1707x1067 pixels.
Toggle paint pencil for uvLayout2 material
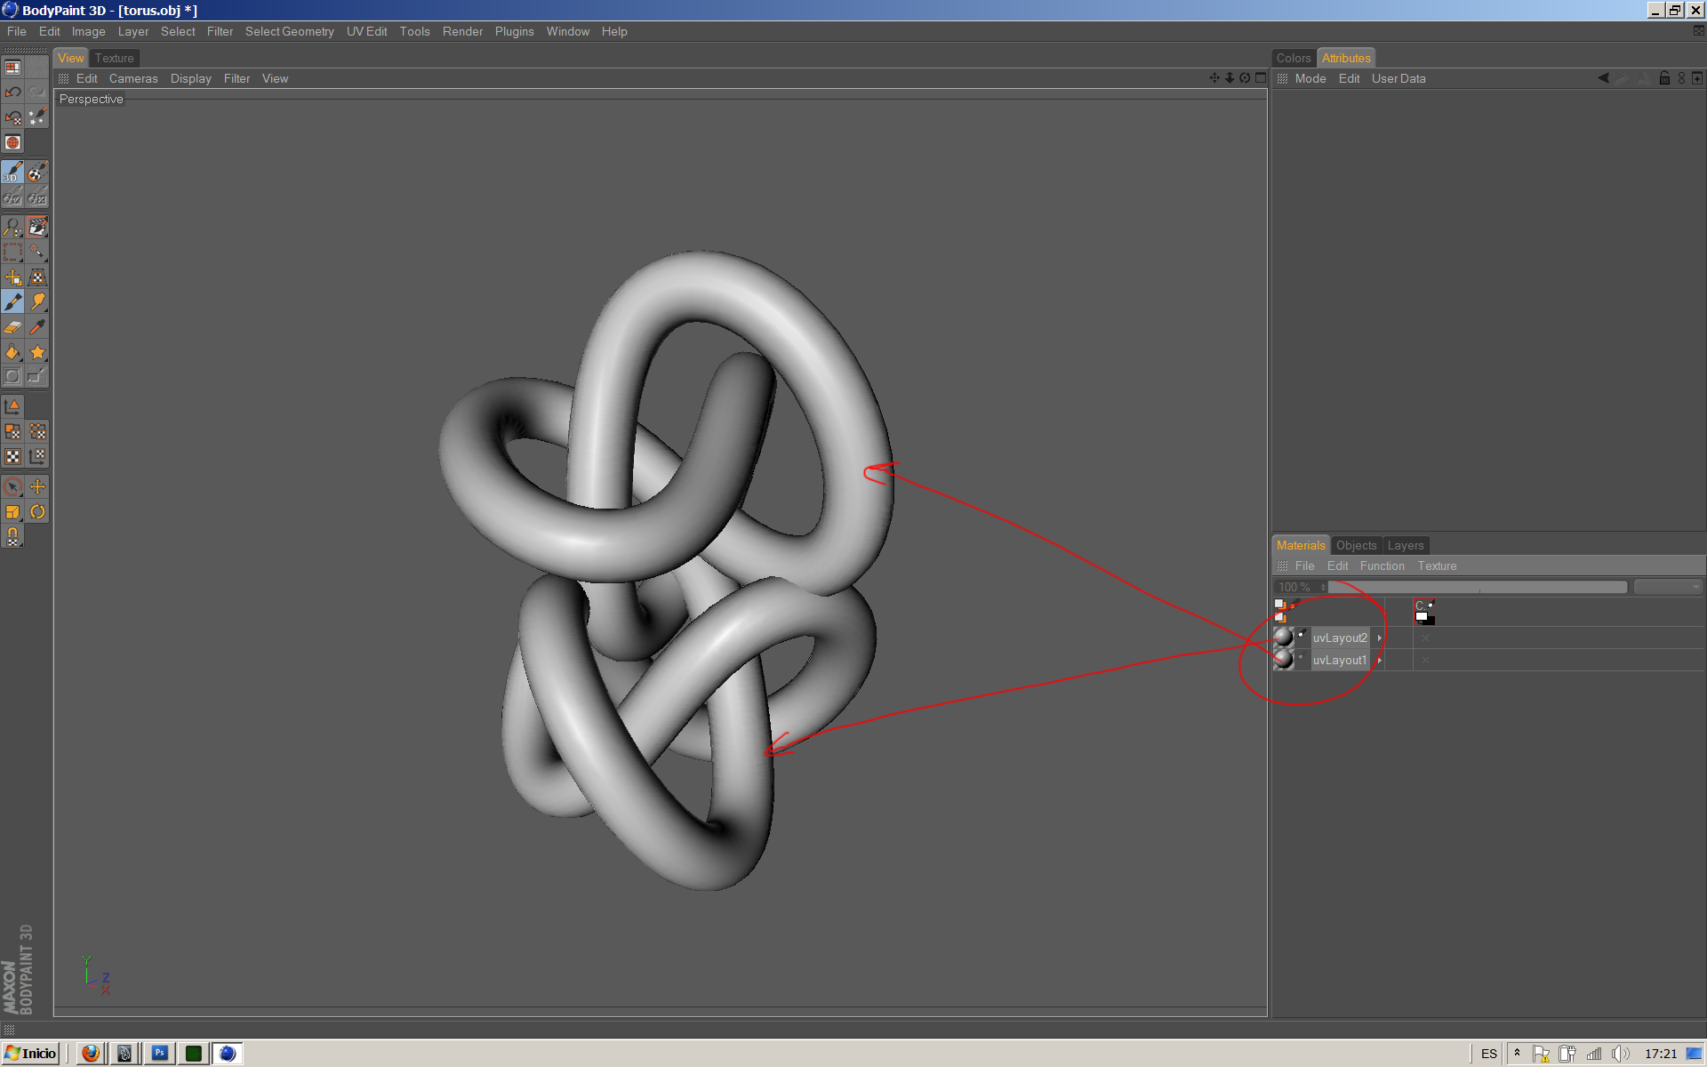(1302, 635)
